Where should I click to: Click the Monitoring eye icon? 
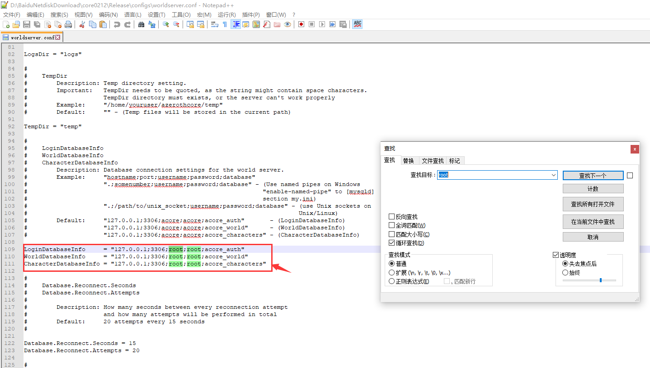(287, 24)
